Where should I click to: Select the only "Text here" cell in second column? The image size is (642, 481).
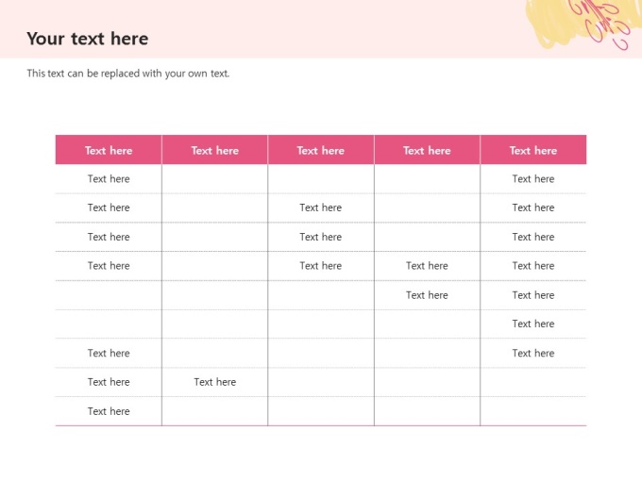215,382
